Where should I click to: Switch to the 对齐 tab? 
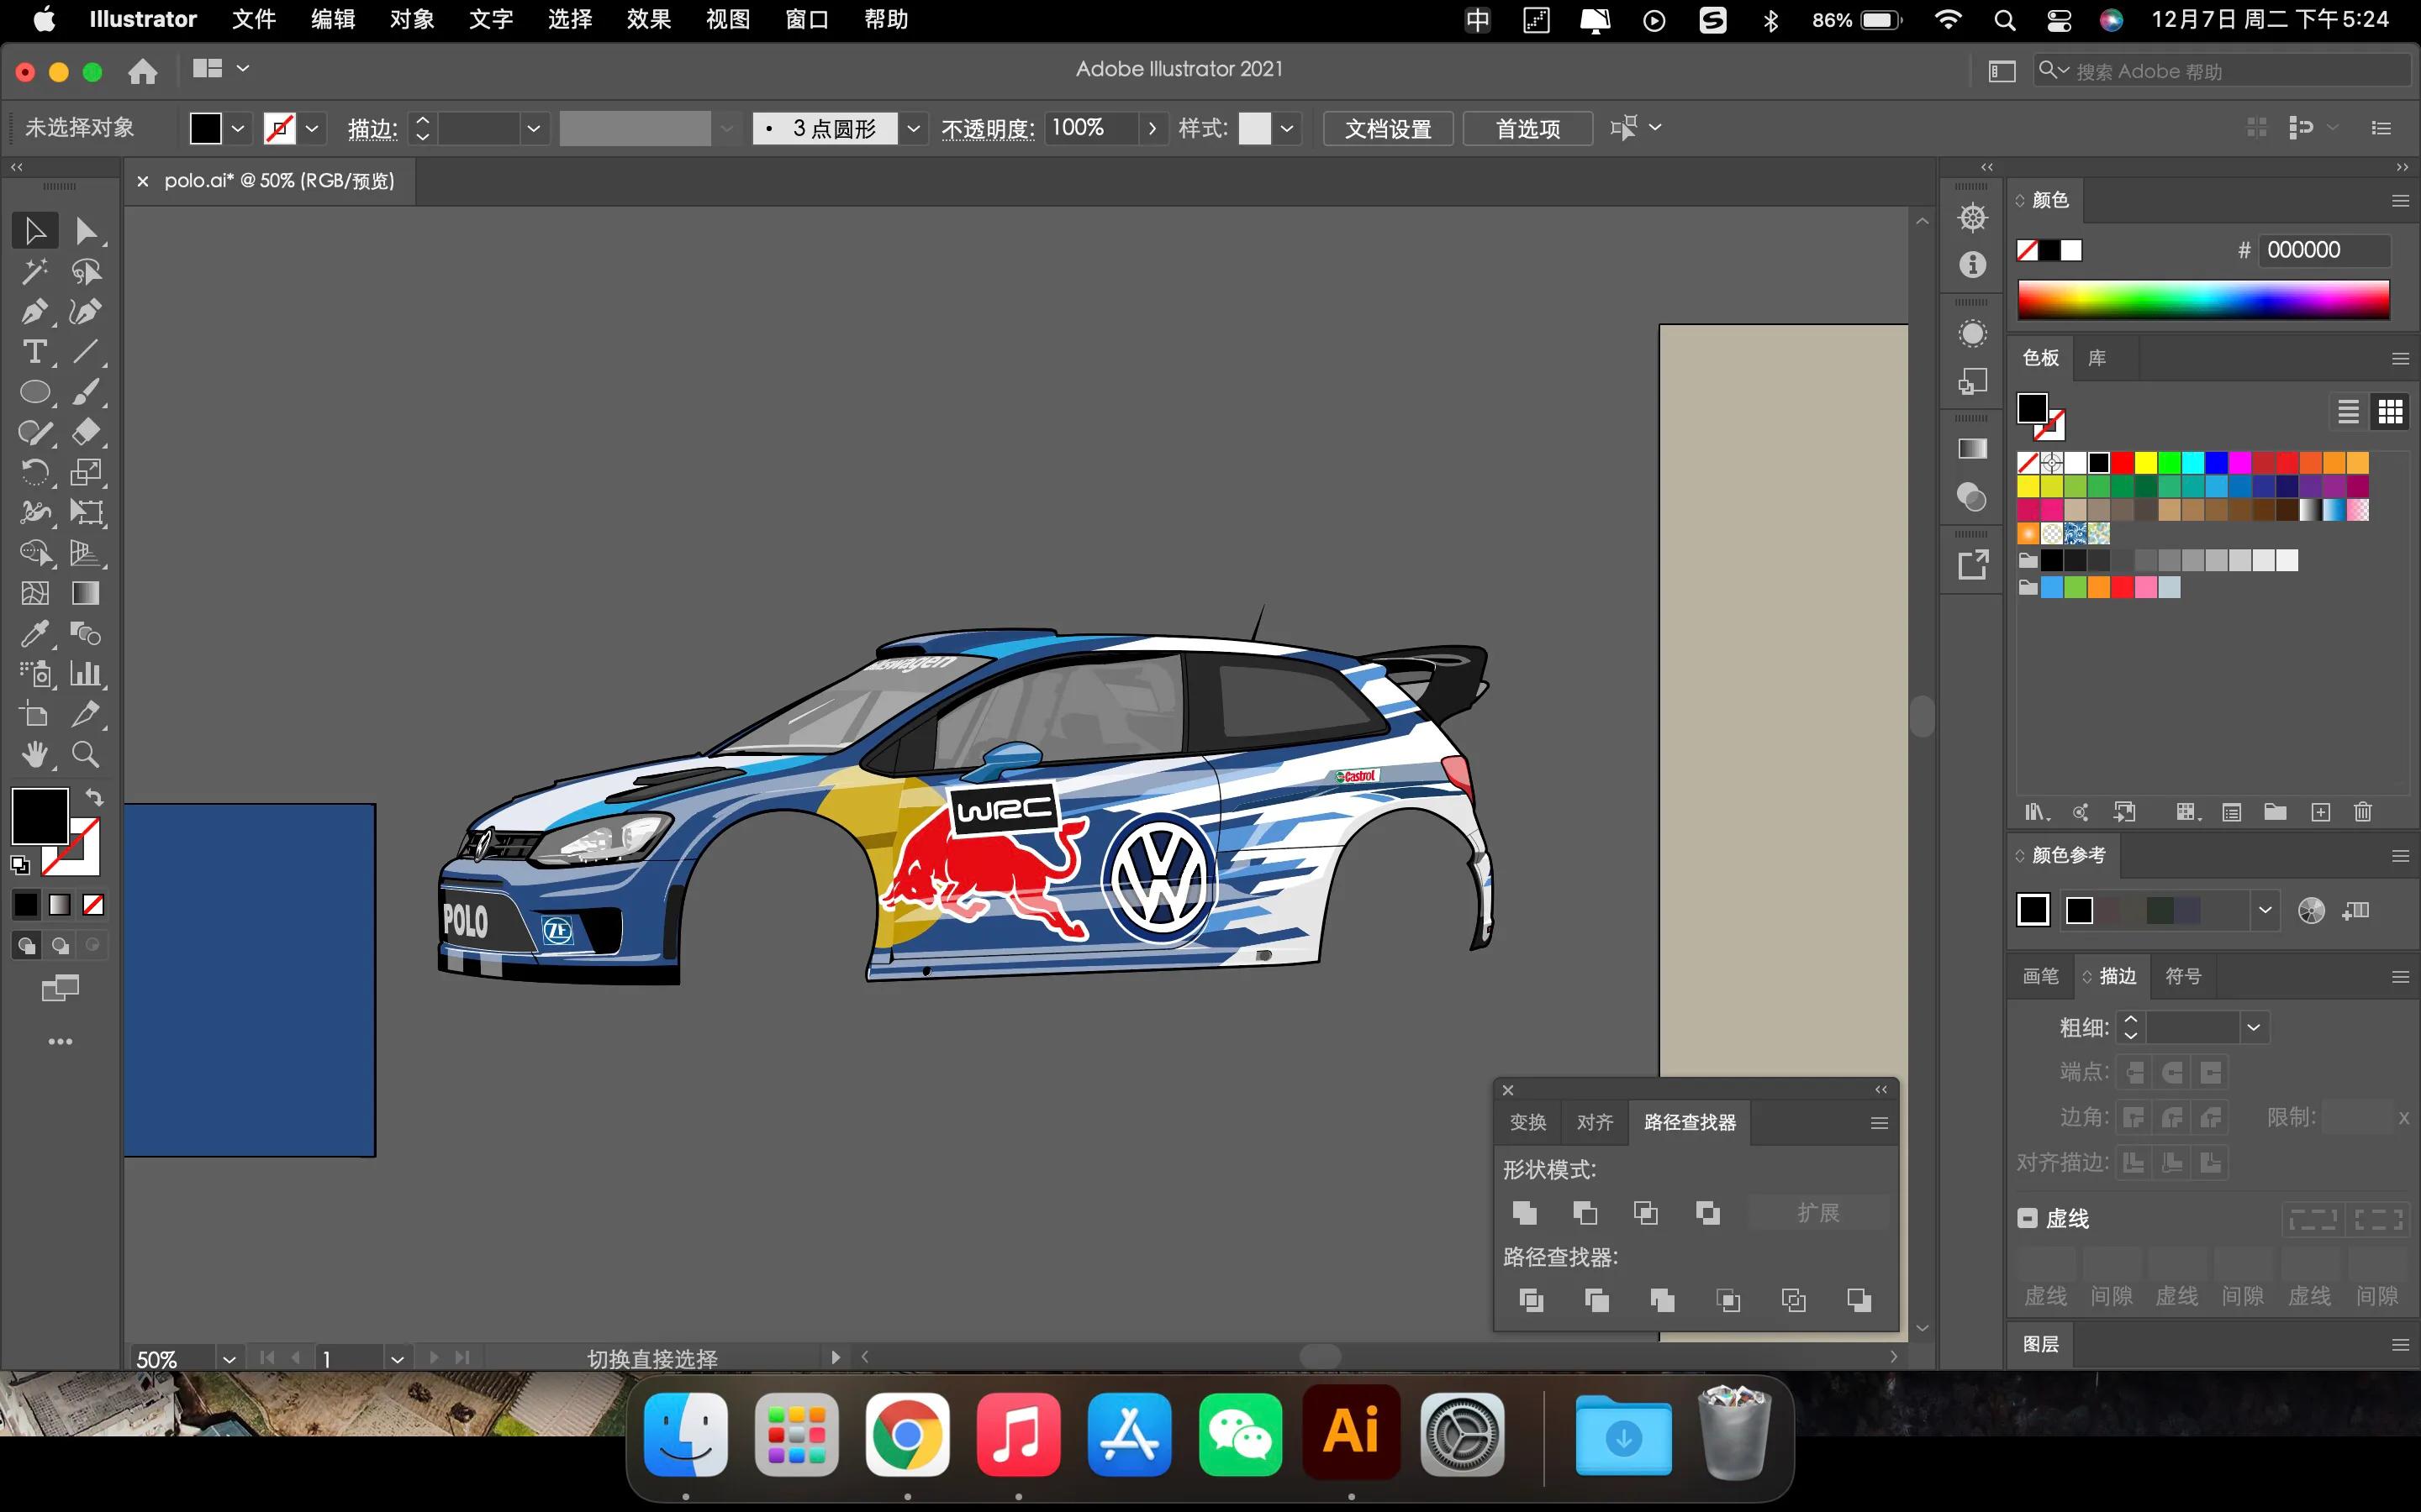[x=1595, y=1122]
